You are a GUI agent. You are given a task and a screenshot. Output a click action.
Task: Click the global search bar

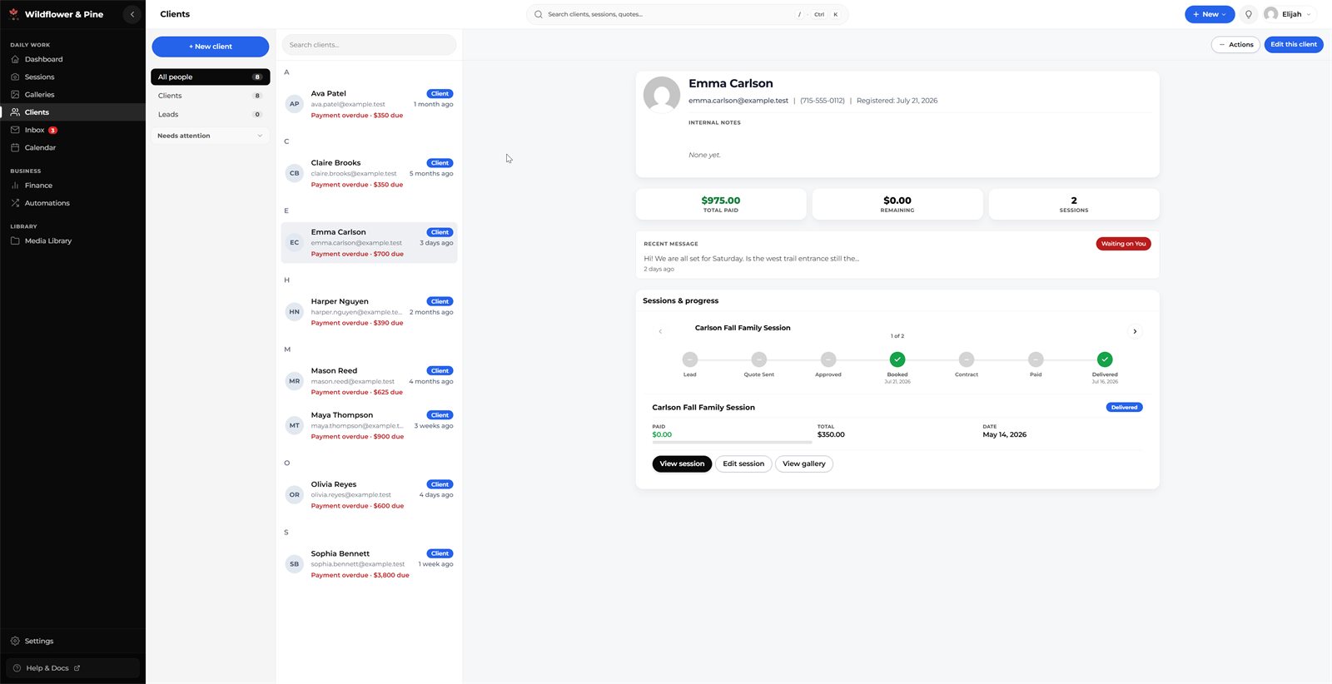[x=688, y=14]
